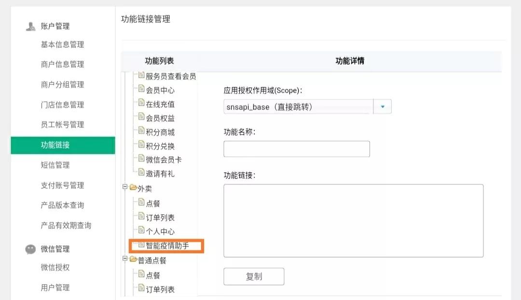Click the 功能链接 text area
This screenshot has height=300, width=521.
coord(354,220)
